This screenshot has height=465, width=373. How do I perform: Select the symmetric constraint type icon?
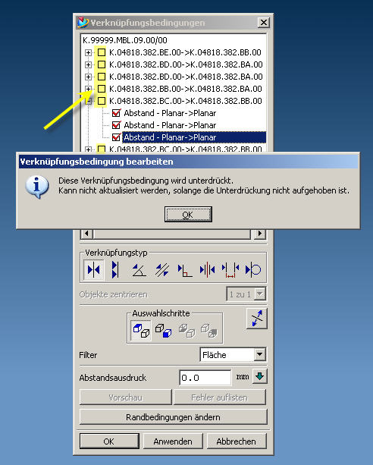[207, 270]
